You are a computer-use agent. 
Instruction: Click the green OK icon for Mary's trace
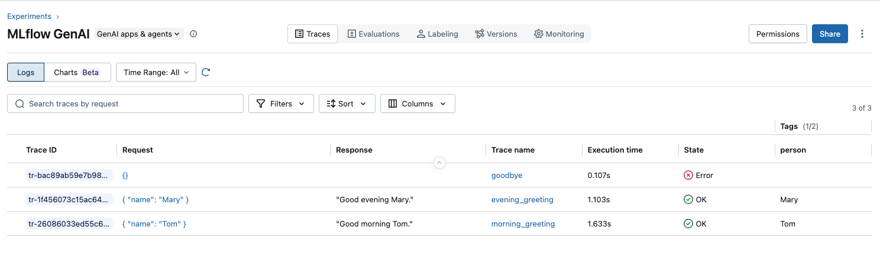pyautogui.click(x=688, y=200)
